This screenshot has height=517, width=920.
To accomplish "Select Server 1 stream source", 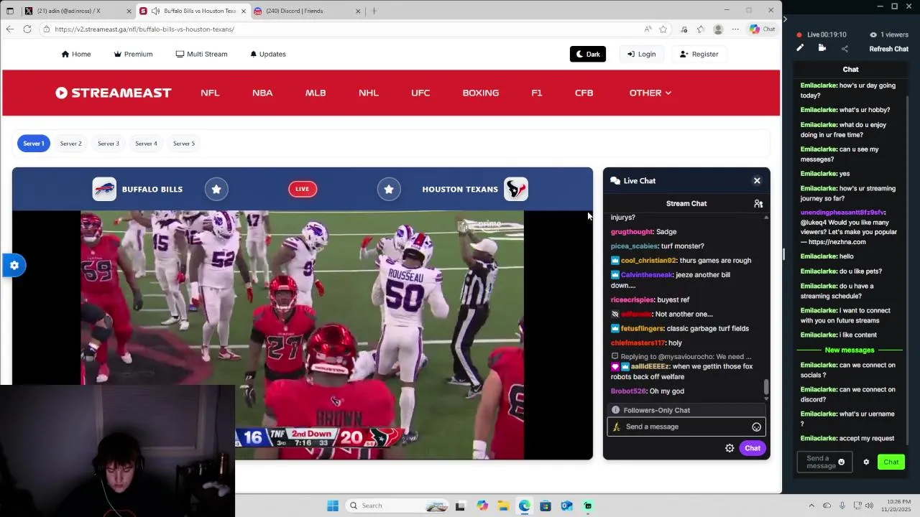I will coord(33,144).
